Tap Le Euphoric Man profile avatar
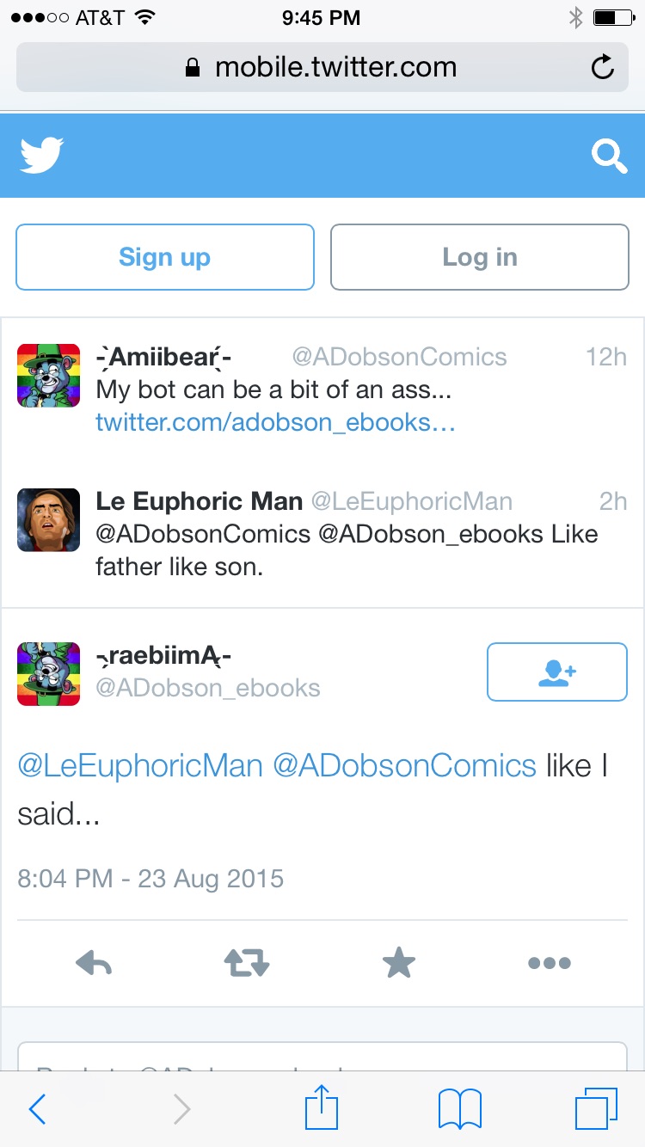The width and height of the screenshot is (645, 1147). tap(49, 520)
